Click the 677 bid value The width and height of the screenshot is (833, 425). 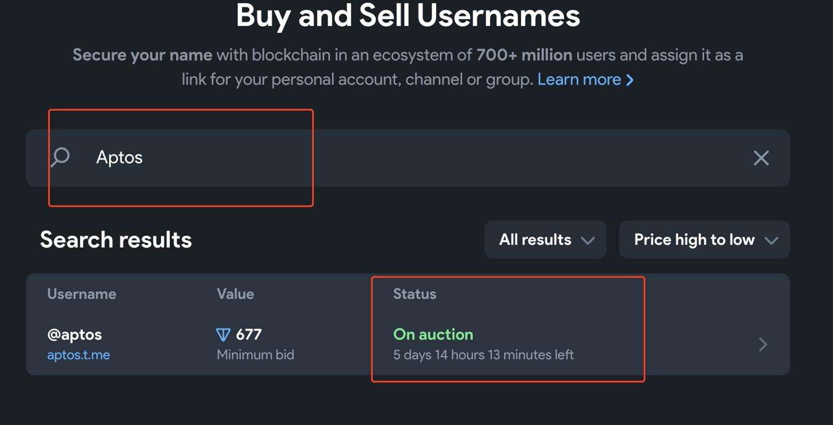(x=248, y=334)
